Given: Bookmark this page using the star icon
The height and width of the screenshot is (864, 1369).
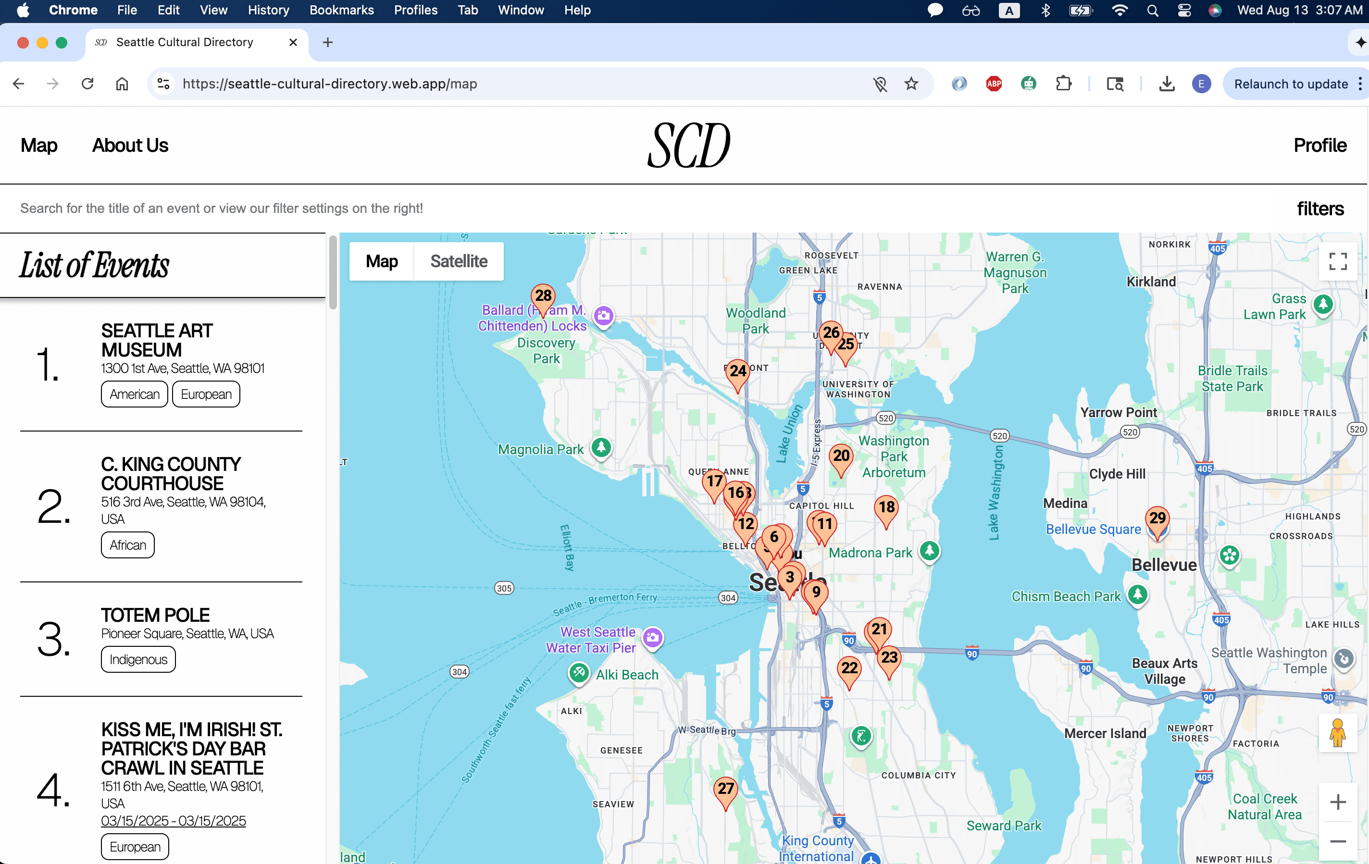Looking at the screenshot, I should coord(912,84).
